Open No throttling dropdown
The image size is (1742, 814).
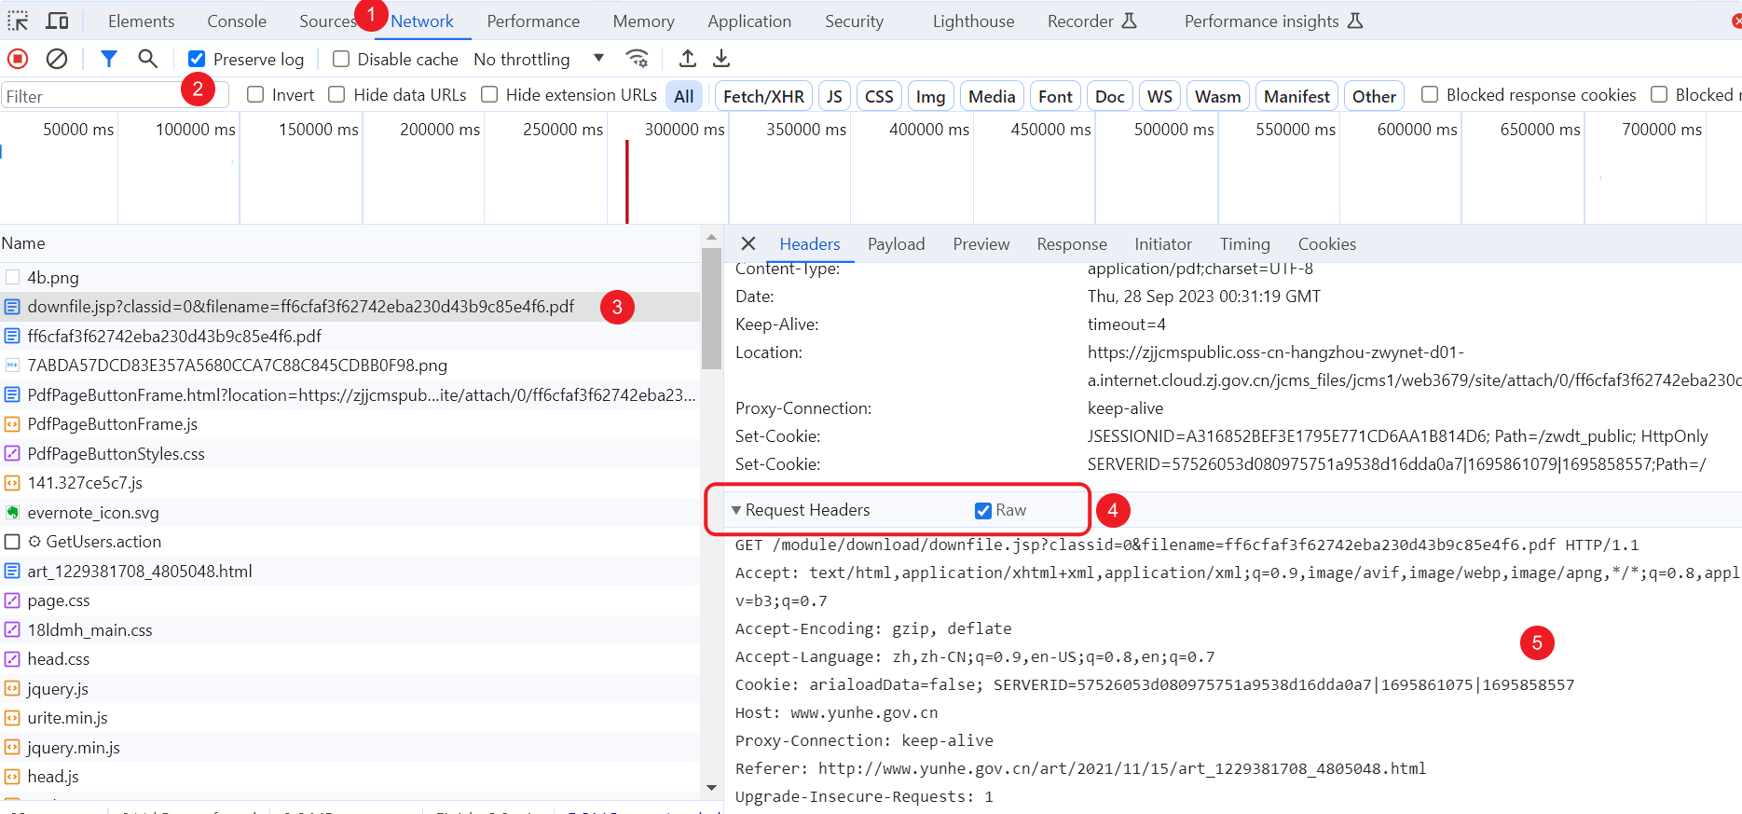539,59
